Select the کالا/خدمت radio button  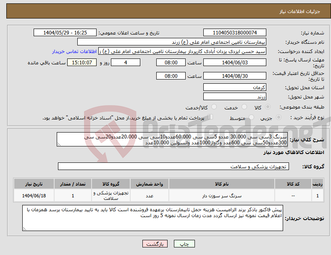pos(214,107)
